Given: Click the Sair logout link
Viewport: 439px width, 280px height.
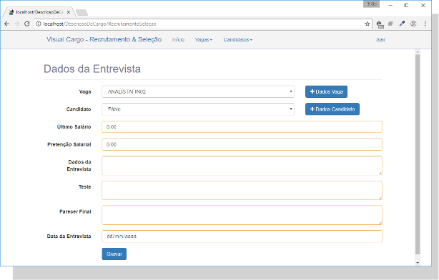Looking at the screenshot, I should coord(380,40).
